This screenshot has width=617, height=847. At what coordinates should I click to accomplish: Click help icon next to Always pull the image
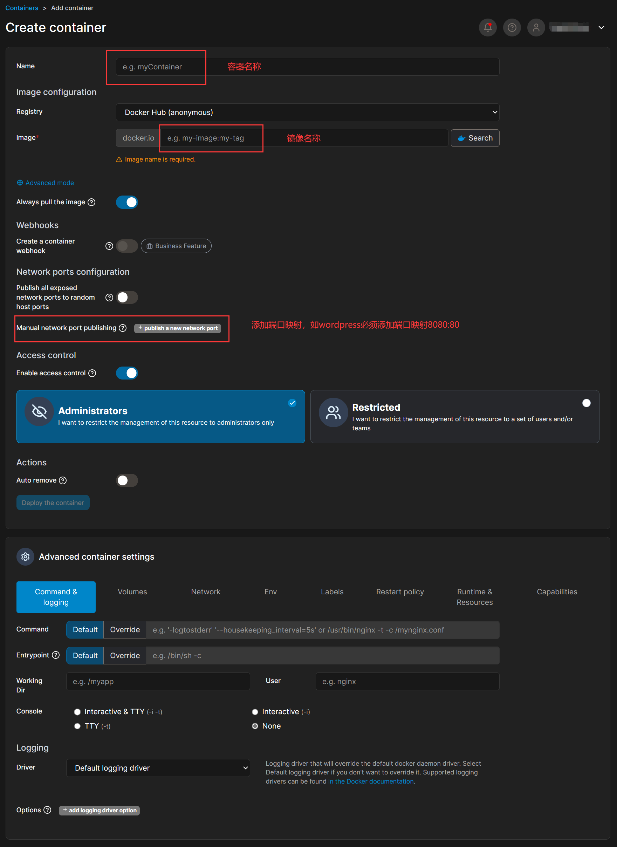(91, 202)
